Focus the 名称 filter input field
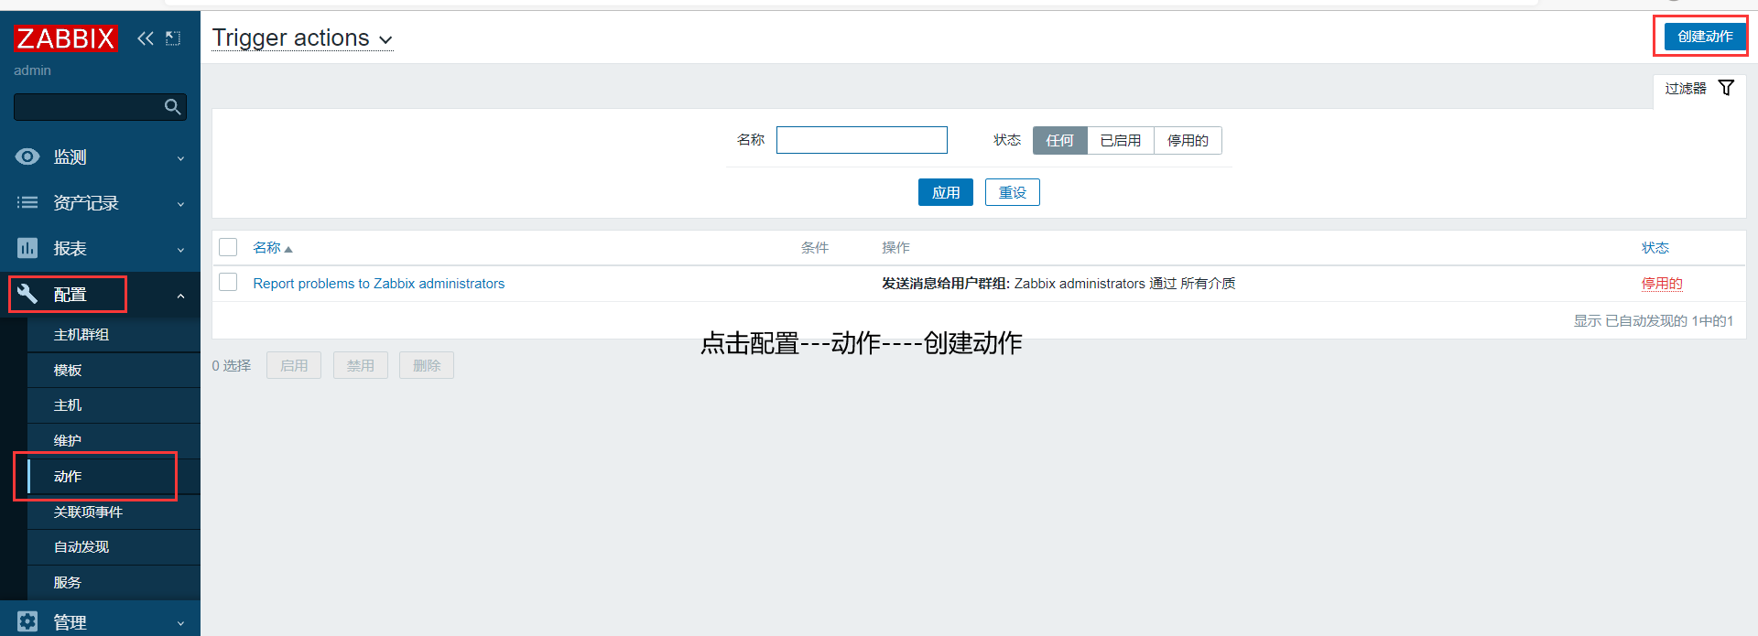This screenshot has width=1758, height=636. click(862, 140)
